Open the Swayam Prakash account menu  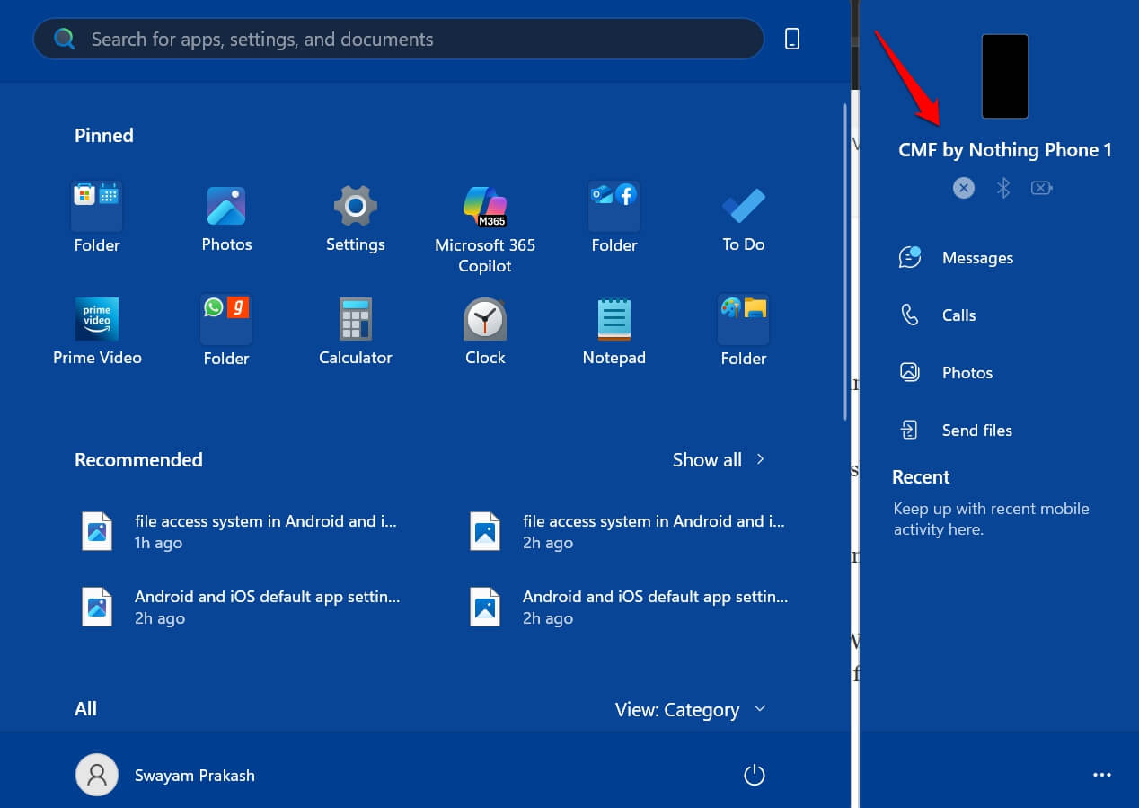pos(165,775)
